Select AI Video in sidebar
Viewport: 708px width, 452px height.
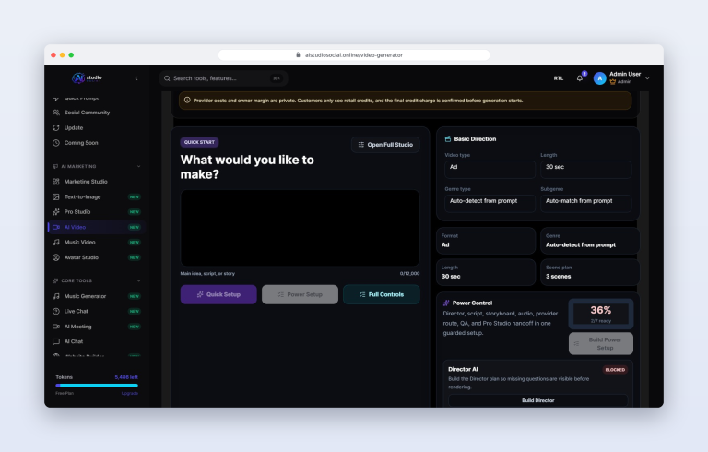[96, 227]
